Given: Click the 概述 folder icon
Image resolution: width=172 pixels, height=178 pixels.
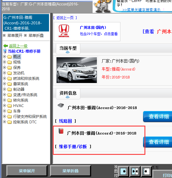Looking at the screenshot, I should pos(9,57).
